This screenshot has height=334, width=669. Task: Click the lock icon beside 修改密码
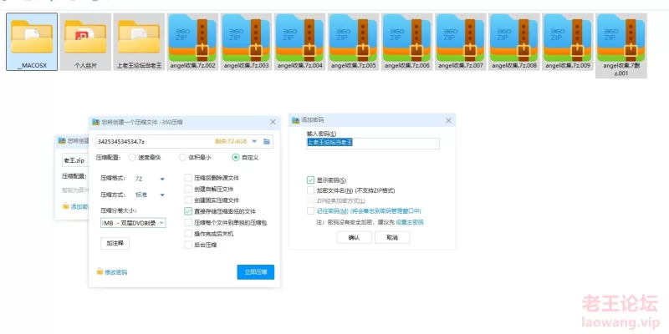tap(100, 271)
